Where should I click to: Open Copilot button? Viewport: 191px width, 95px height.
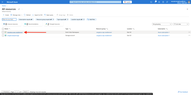(127, 2)
